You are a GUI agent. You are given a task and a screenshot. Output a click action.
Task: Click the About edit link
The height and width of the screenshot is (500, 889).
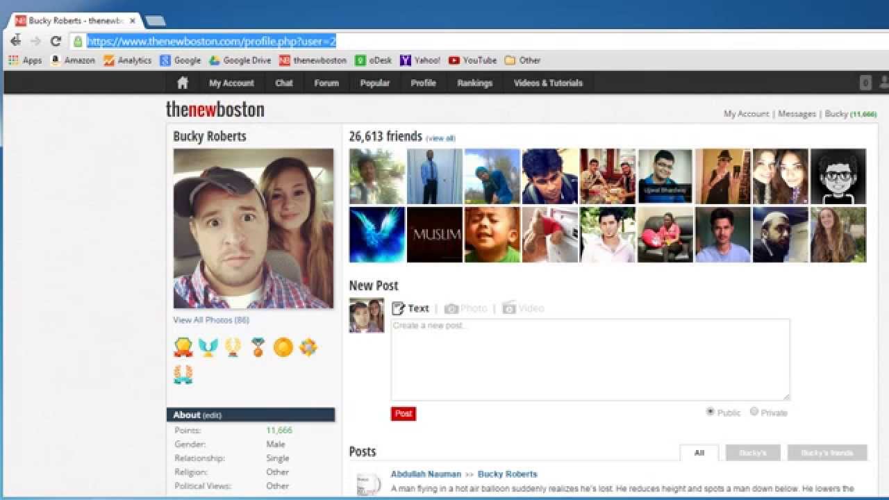[212, 415]
